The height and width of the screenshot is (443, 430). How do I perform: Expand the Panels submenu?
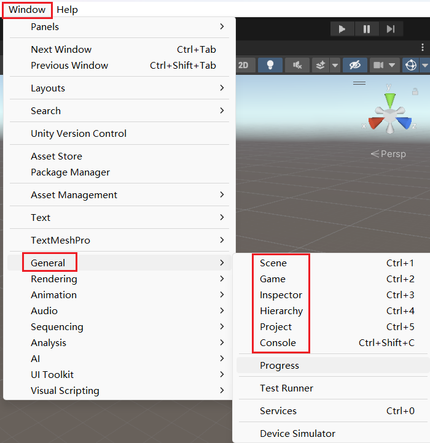(x=119, y=27)
